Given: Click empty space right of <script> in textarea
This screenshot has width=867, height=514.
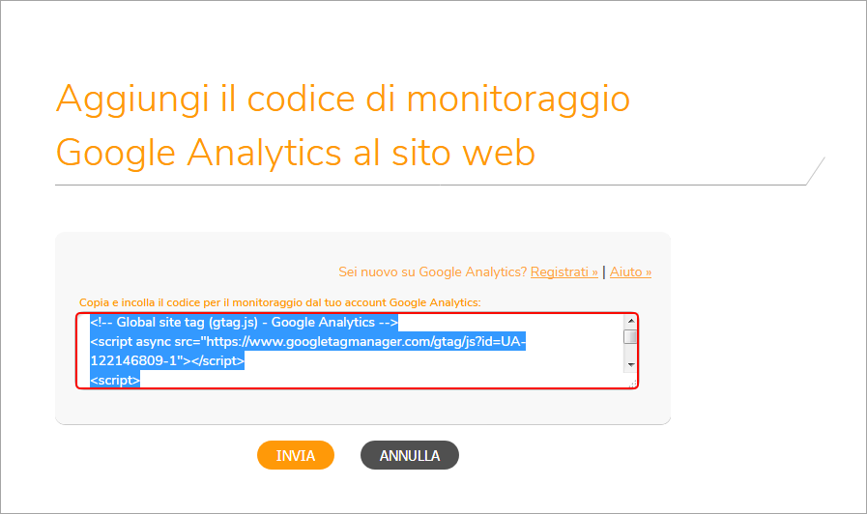Looking at the screenshot, I should click(382, 381).
